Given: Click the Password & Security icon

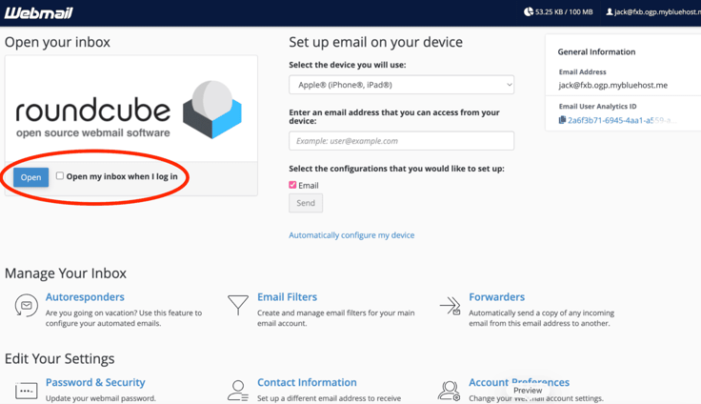Looking at the screenshot, I should click(x=26, y=391).
